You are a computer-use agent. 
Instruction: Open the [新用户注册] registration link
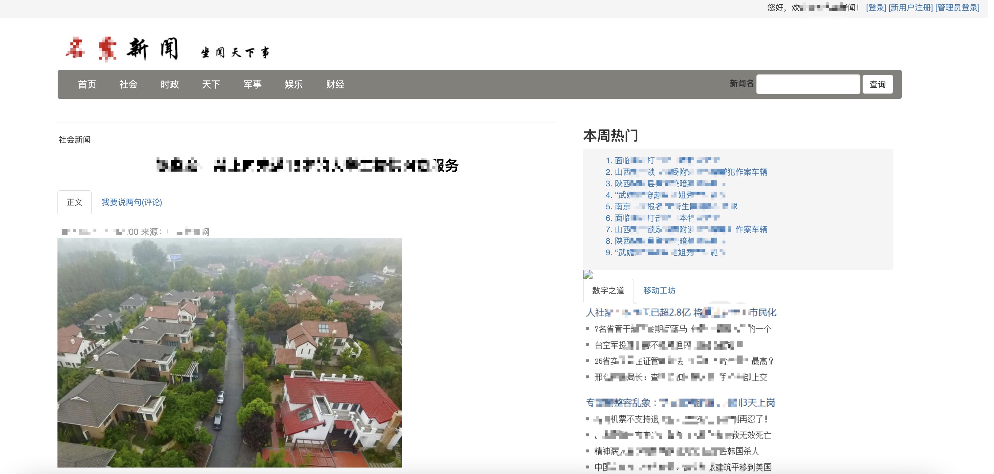(x=911, y=8)
